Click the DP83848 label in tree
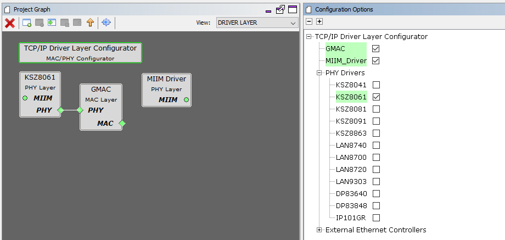505x240 pixels. [351, 205]
